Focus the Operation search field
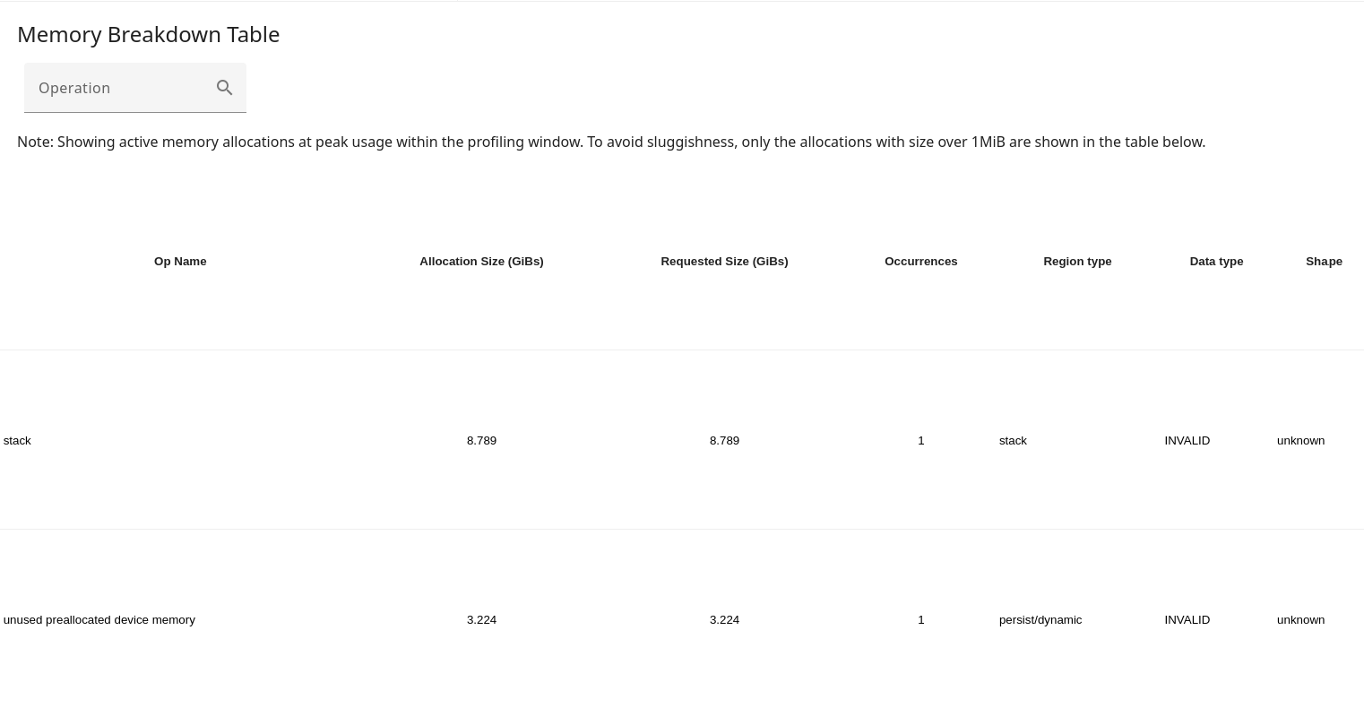This screenshot has width=1364, height=708. coord(121,88)
